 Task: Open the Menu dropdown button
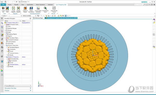click(4, 16)
